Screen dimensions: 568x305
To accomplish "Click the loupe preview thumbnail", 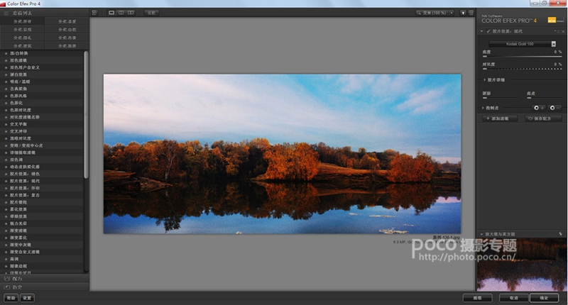I will coord(522,265).
